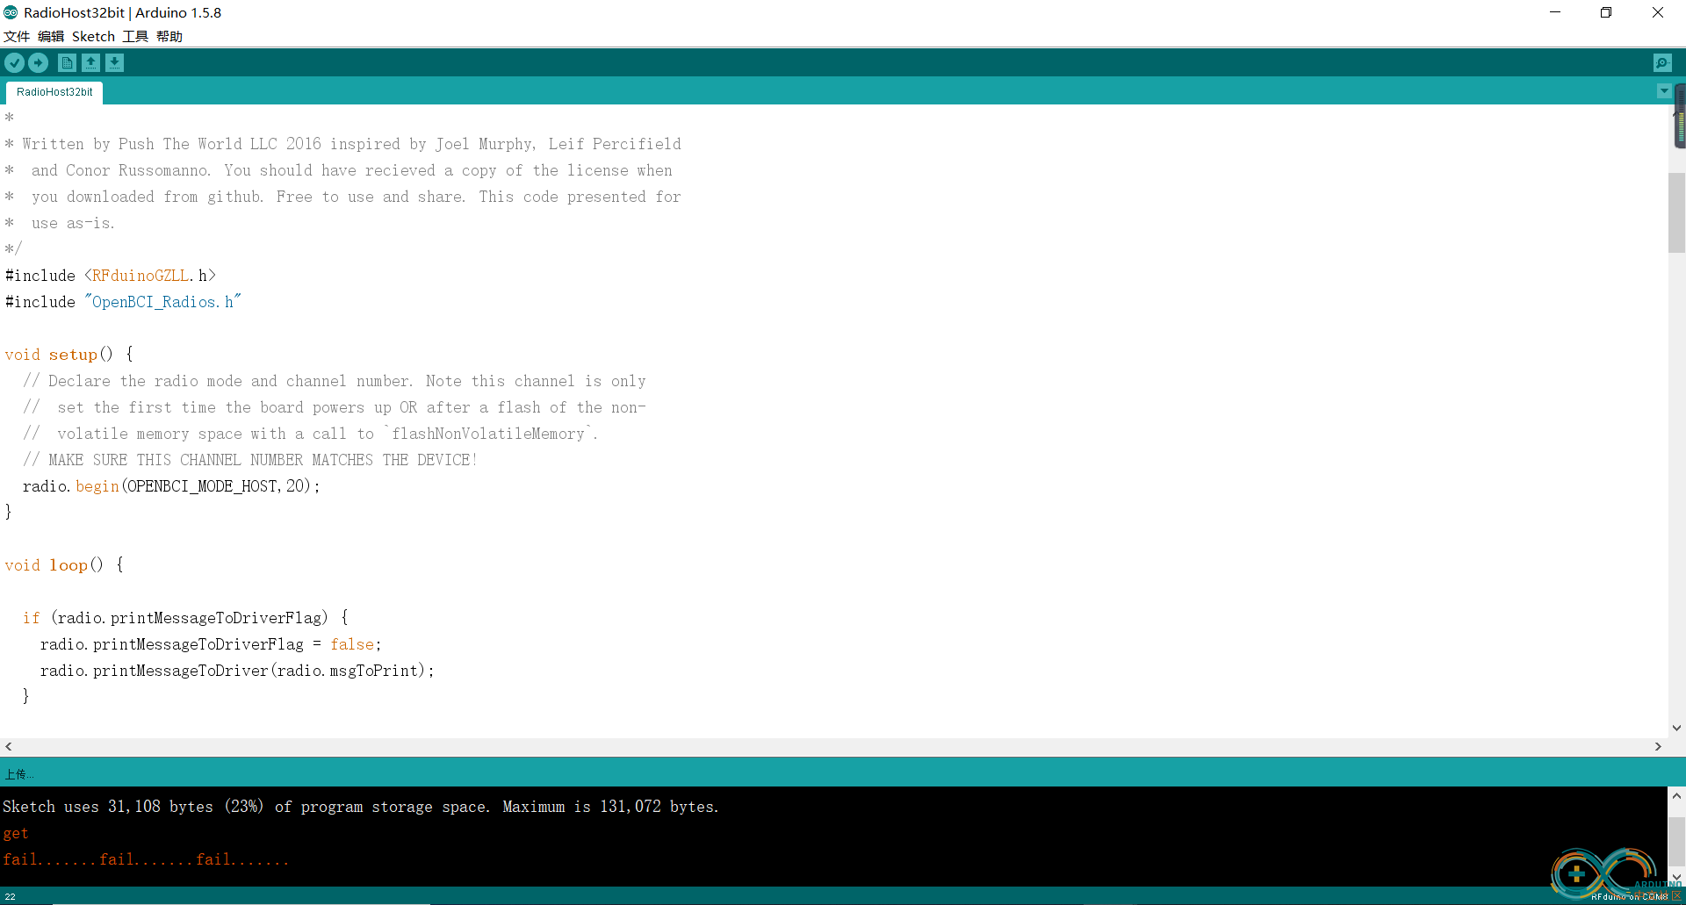Click the editor scroll down arrow

point(1676,728)
